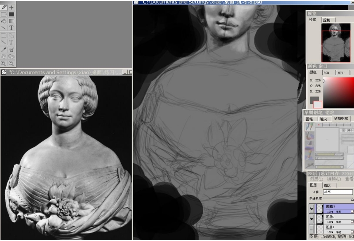The width and height of the screenshot is (354, 241).
Task: Minimize the reference bust image window
Action: 125,72
